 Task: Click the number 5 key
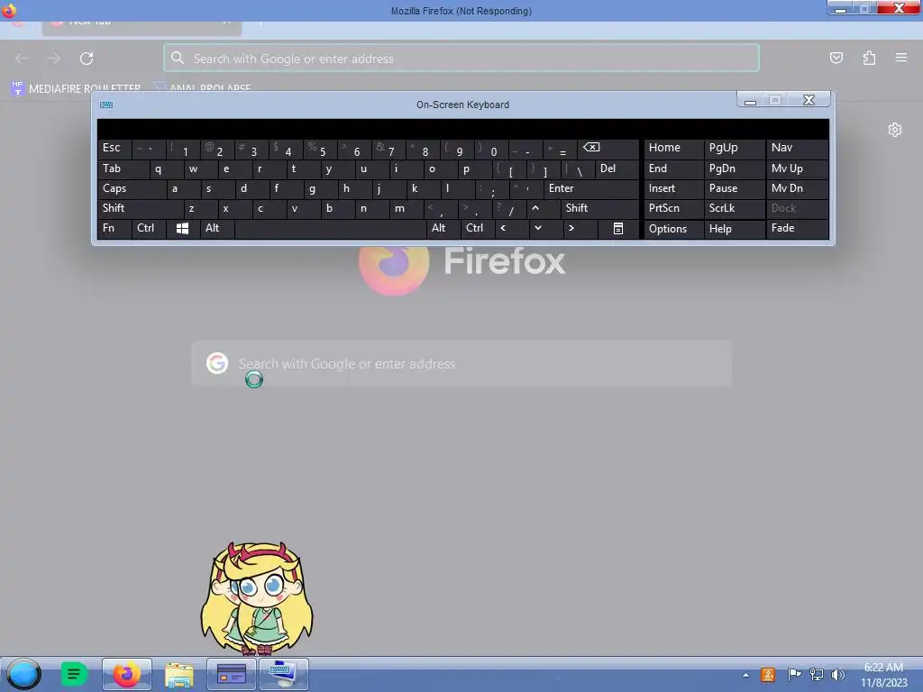tap(320, 148)
